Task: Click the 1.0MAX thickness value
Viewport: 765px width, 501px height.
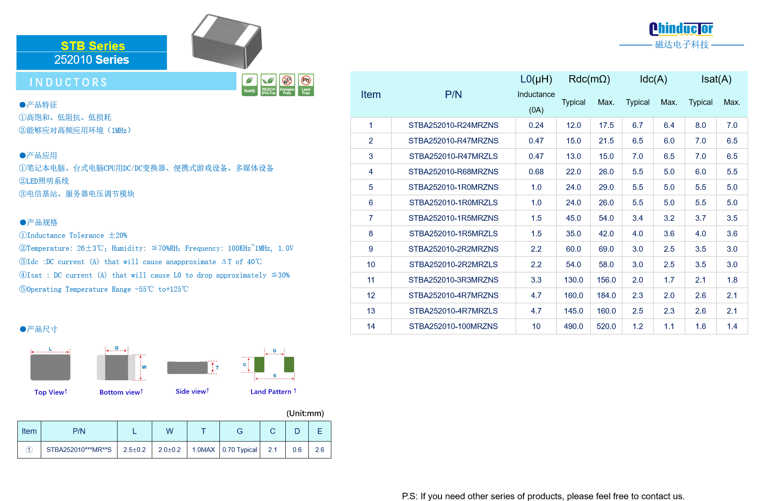Action: tap(203, 450)
